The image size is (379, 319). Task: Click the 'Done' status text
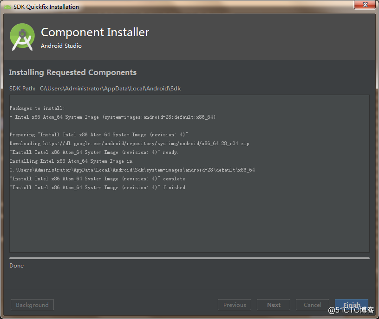16,266
